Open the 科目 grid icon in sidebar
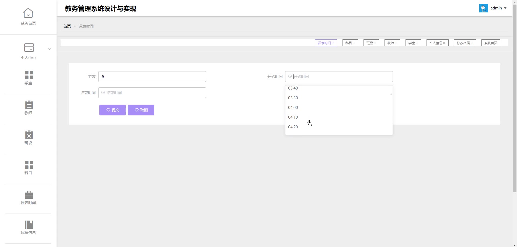The width and height of the screenshot is (517, 247). 29,164
